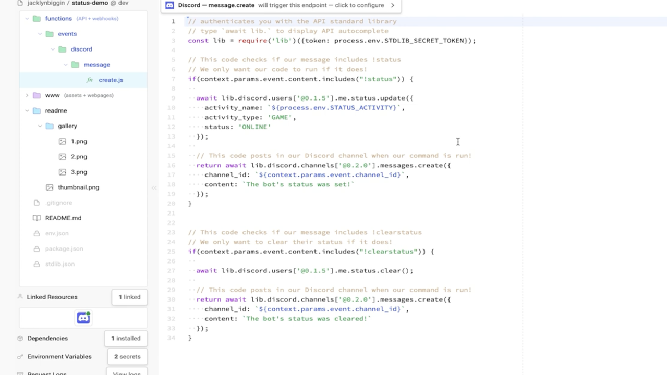Click the key icon for Environment Variables
The image size is (667, 375).
click(20, 356)
